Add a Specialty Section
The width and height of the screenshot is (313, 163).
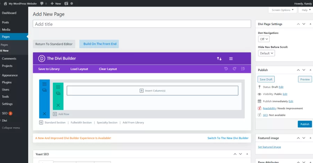pyautogui.click(x=107, y=123)
